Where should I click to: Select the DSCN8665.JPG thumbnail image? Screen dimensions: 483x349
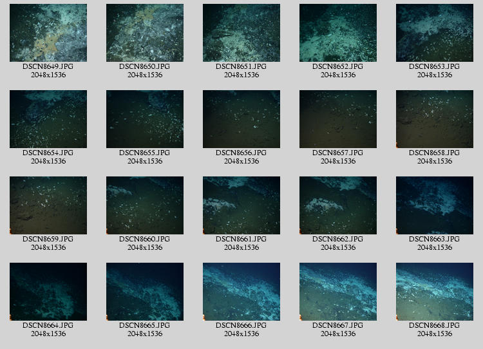[145, 292]
